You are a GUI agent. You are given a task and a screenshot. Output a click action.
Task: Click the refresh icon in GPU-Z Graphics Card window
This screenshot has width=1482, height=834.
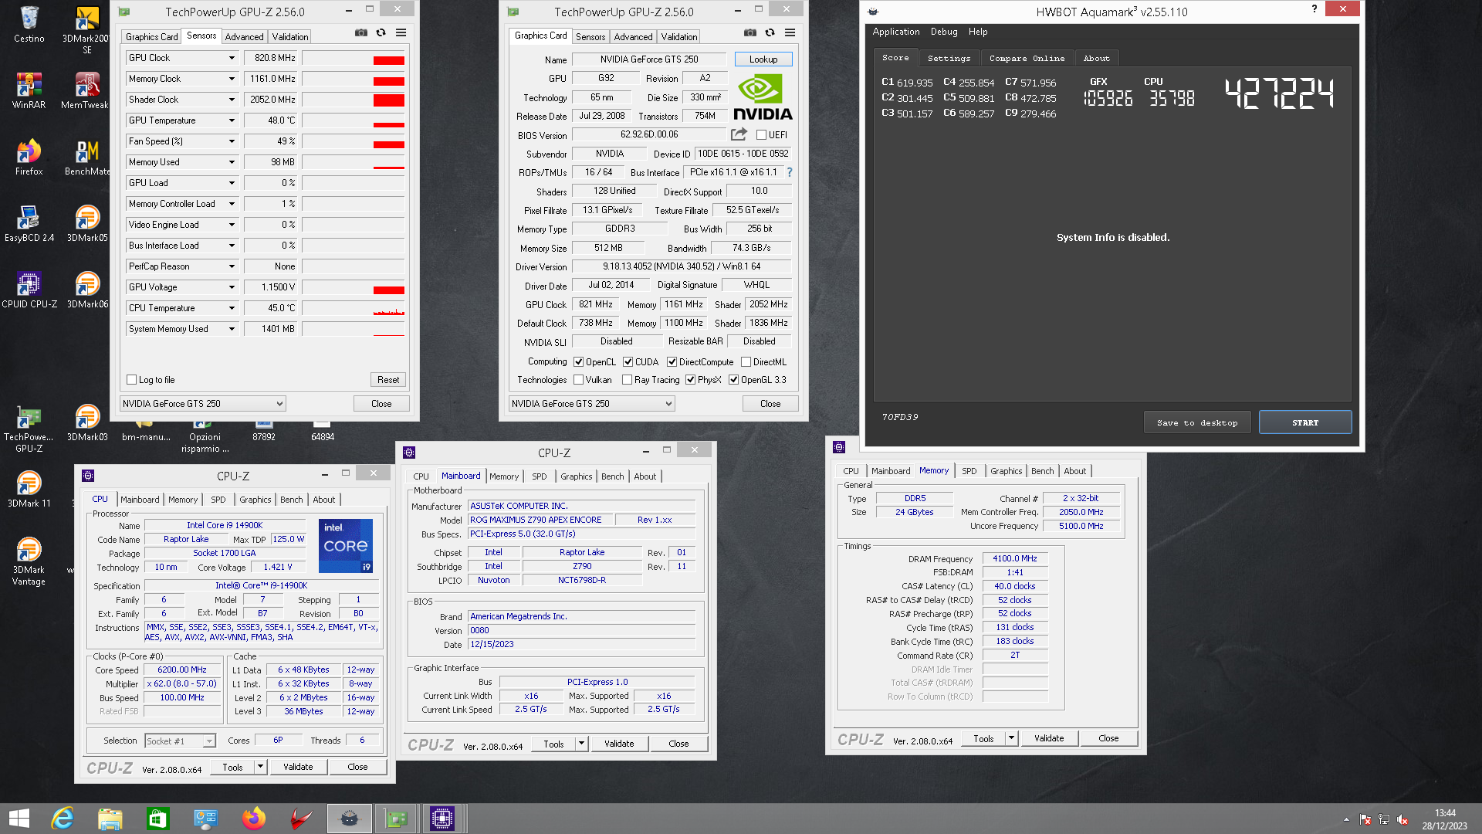click(770, 32)
